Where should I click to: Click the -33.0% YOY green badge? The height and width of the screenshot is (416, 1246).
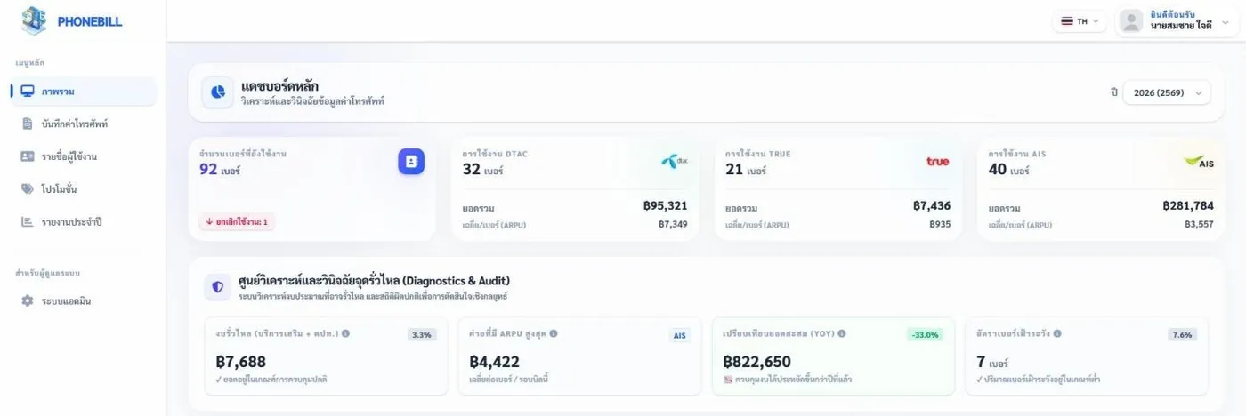pos(926,335)
